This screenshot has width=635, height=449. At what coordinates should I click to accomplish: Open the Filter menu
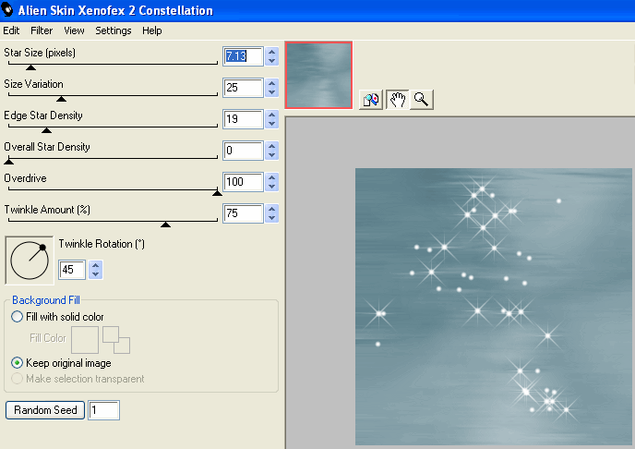pyautogui.click(x=42, y=30)
